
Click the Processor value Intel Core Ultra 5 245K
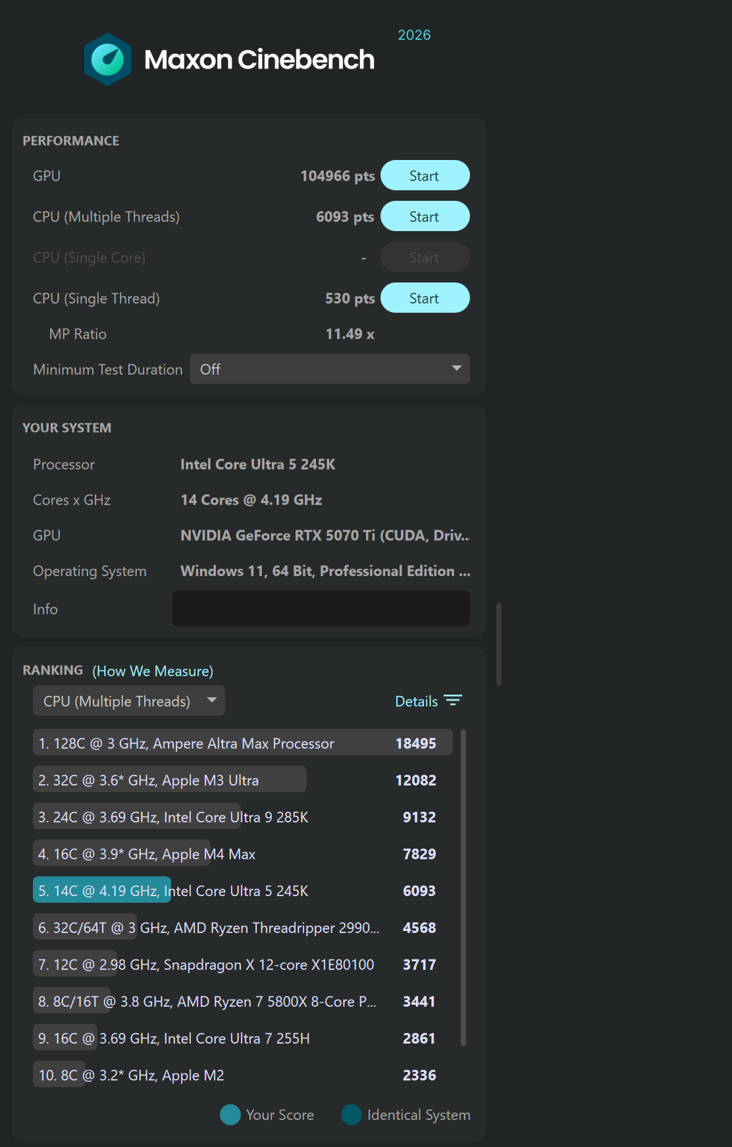pyautogui.click(x=258, y=464)
